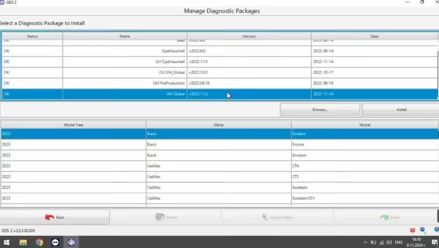Screen dimensions: 439x248
Task: Show hidden system tray icons
Action: 365,242
